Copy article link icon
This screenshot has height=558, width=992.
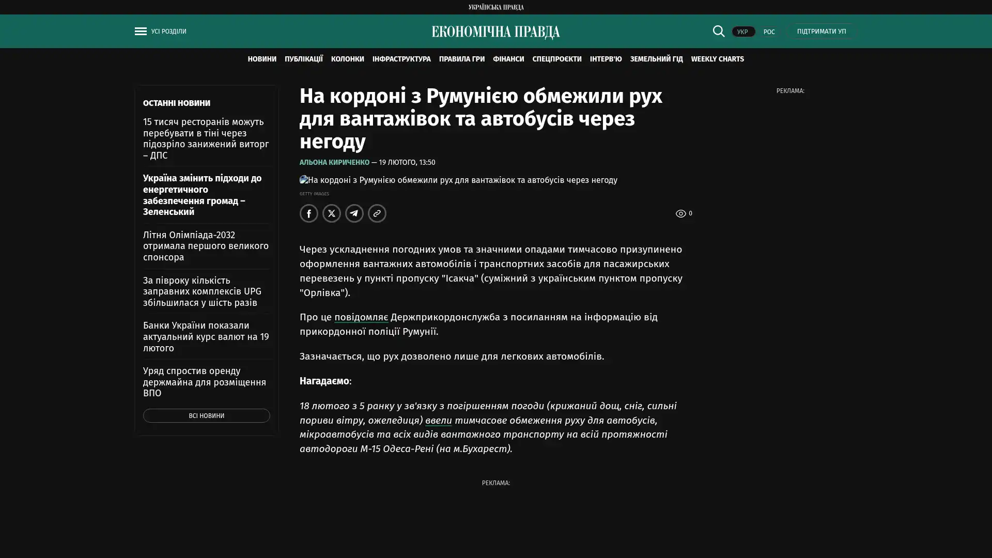377,213
